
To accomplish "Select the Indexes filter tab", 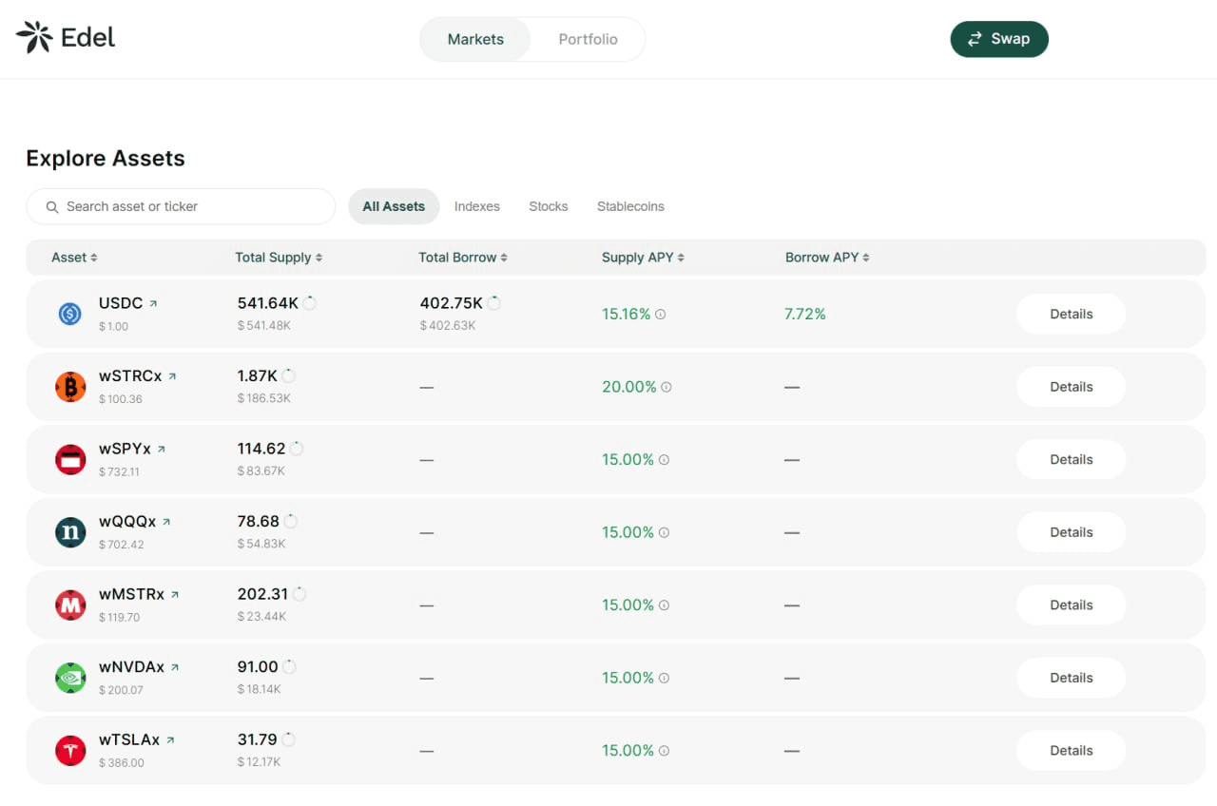I will (476, 206).
